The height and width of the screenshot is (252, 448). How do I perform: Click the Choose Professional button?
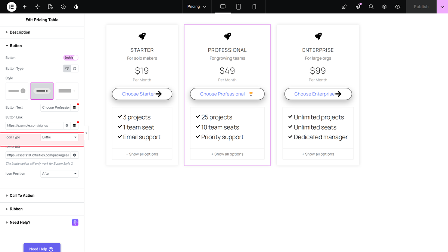[x=227, y=94]
